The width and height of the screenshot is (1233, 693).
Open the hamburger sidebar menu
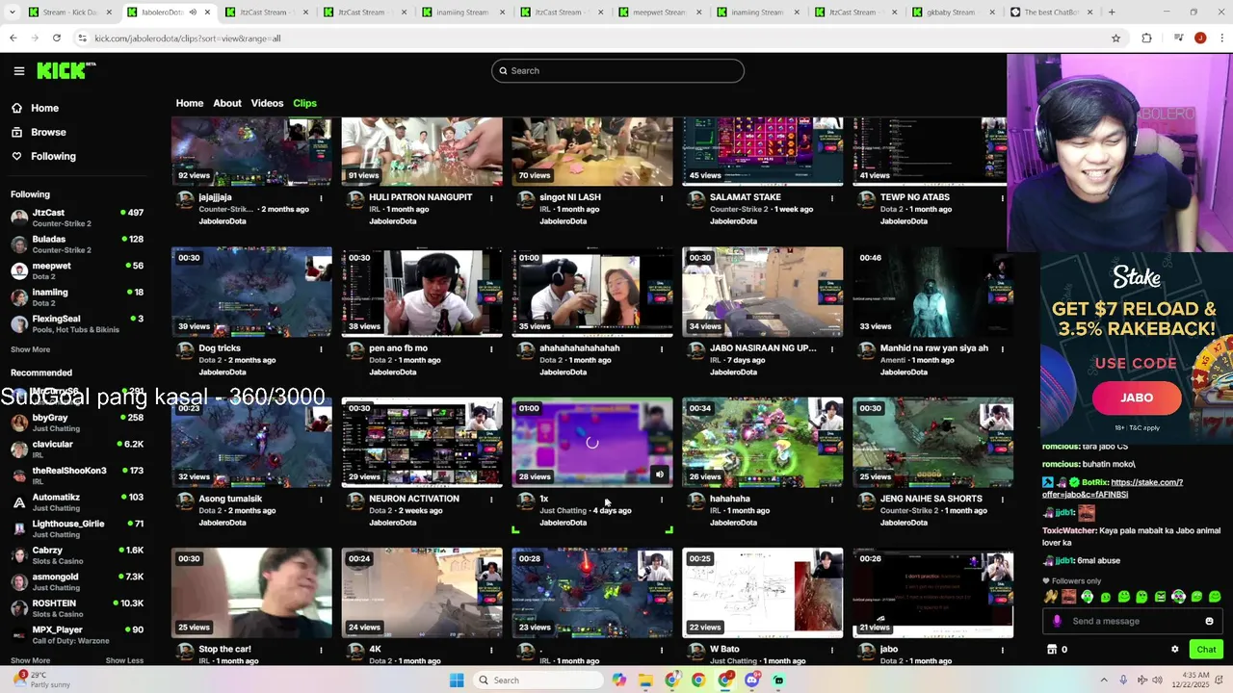[x=18, y=70]
